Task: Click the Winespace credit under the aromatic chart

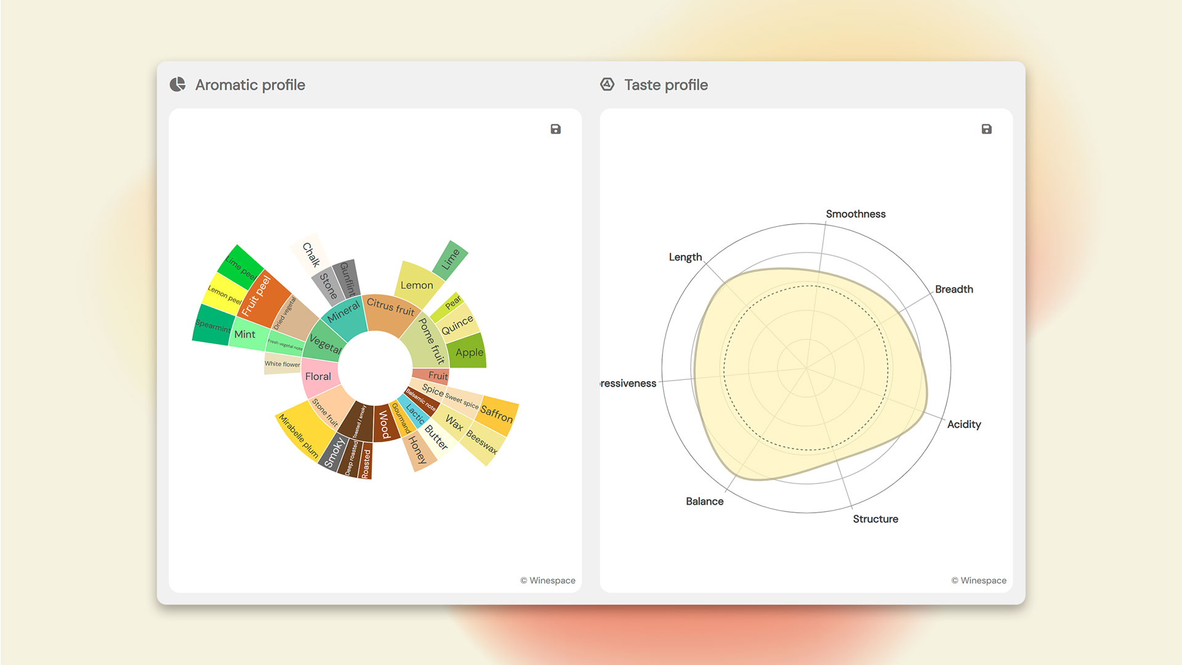Action: (548, 581)
